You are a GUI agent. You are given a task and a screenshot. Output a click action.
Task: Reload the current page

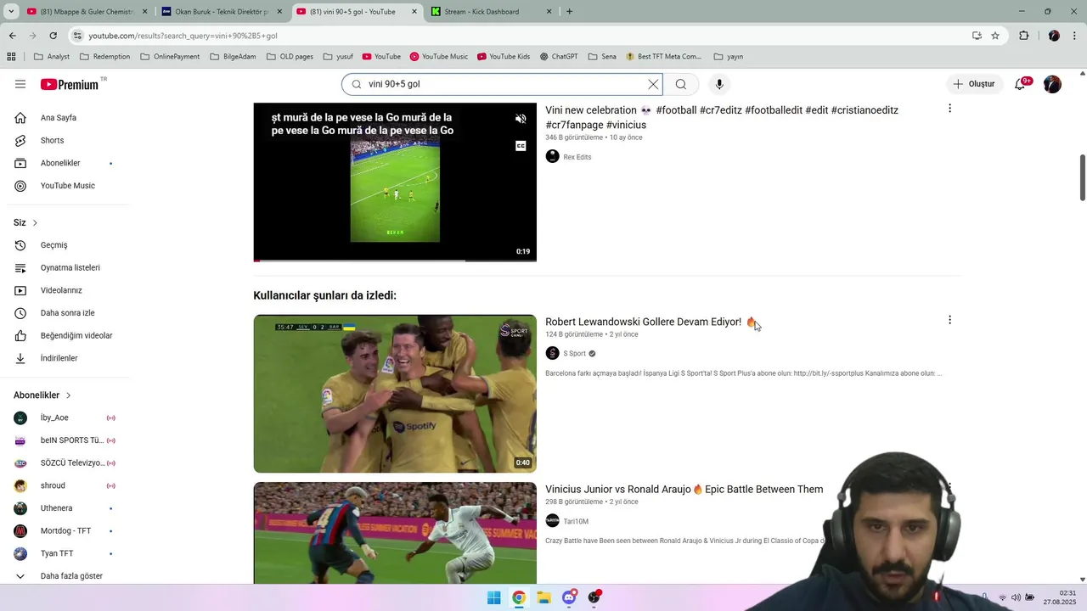(53, 36)
